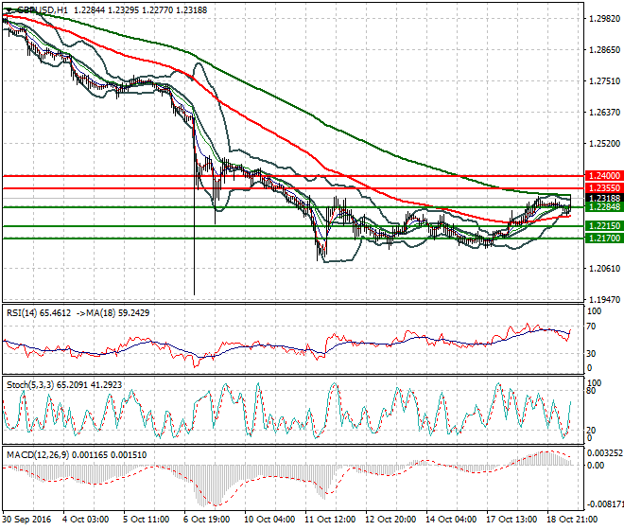Viewport: 624px width, 530px height.
Task: Click the 10 Oct 04:00 time label
Action: pos(269,520)
